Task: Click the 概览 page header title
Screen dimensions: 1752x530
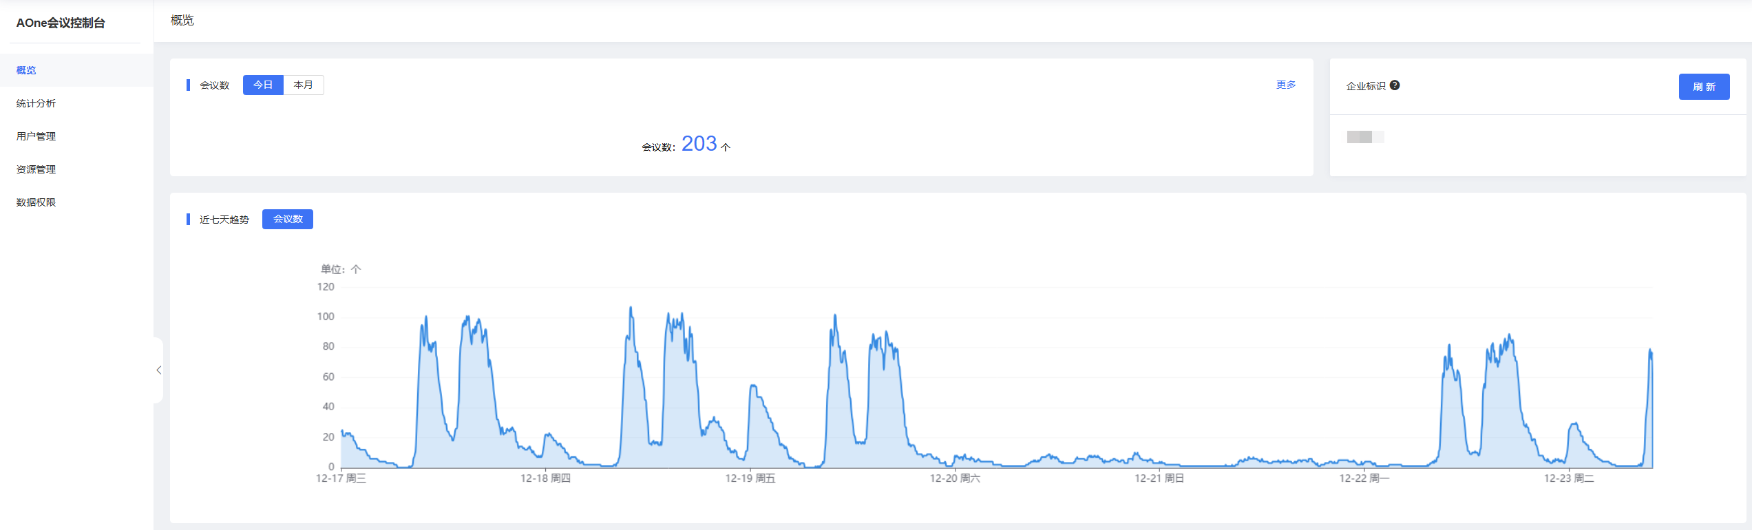Action: (182, 21)
